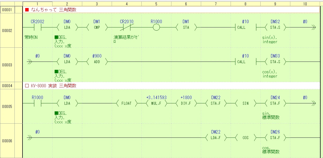The image size is (323, 158).
Task: Select the SIN instruction
Action: pyautogui.click(x=246, y=103)
